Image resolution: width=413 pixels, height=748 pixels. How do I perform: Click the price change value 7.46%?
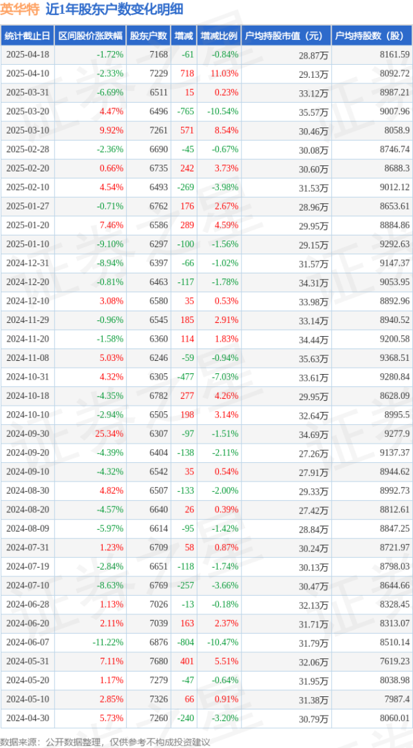coord(112,226)
